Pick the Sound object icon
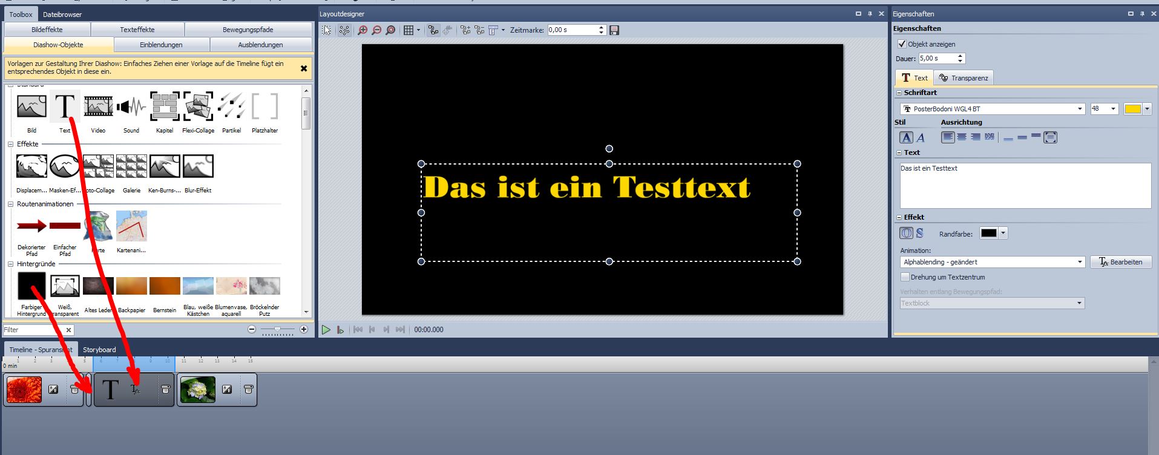1159x455 pixels. [131, 108]
